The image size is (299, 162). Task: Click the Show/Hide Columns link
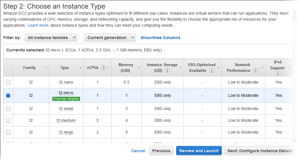click(160, 38)
